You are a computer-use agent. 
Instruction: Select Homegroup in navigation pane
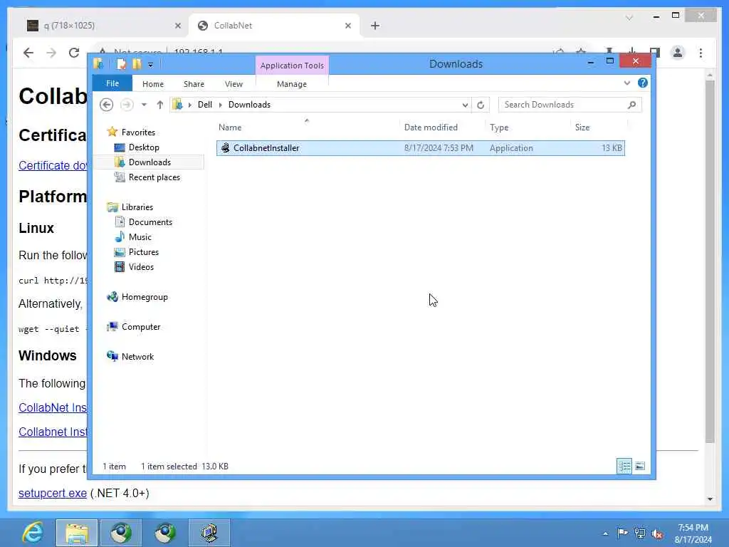[144, 297]
